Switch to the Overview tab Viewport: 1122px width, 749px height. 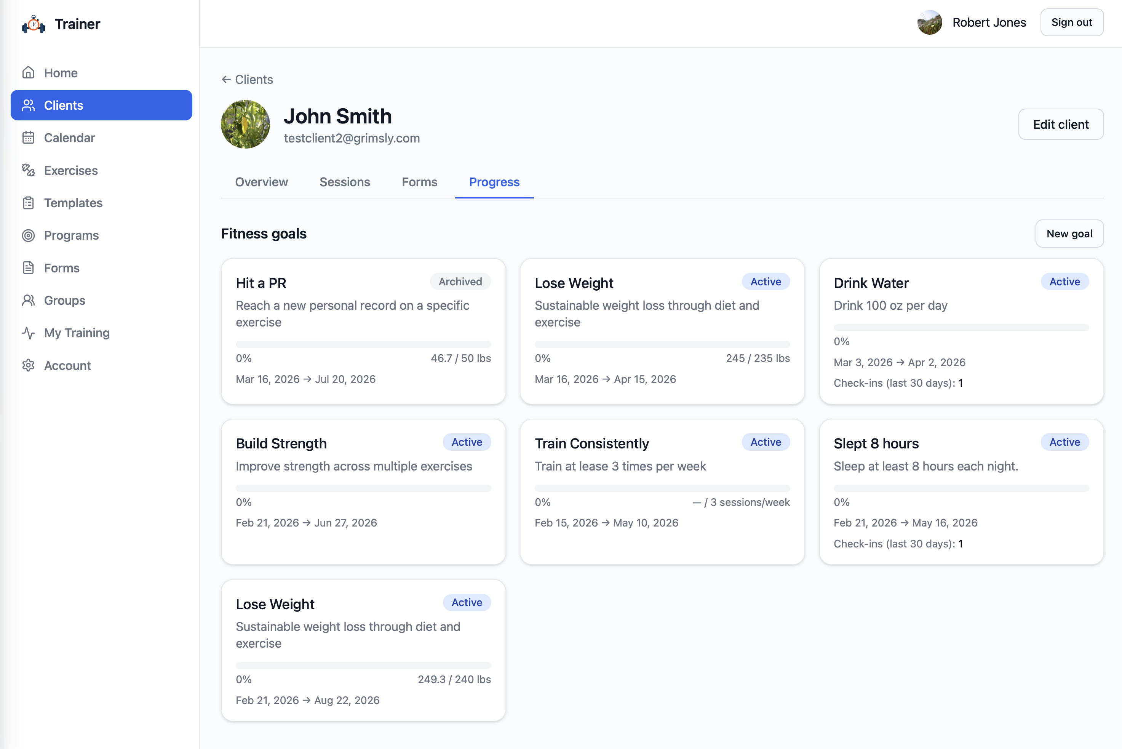click(261, 182)
